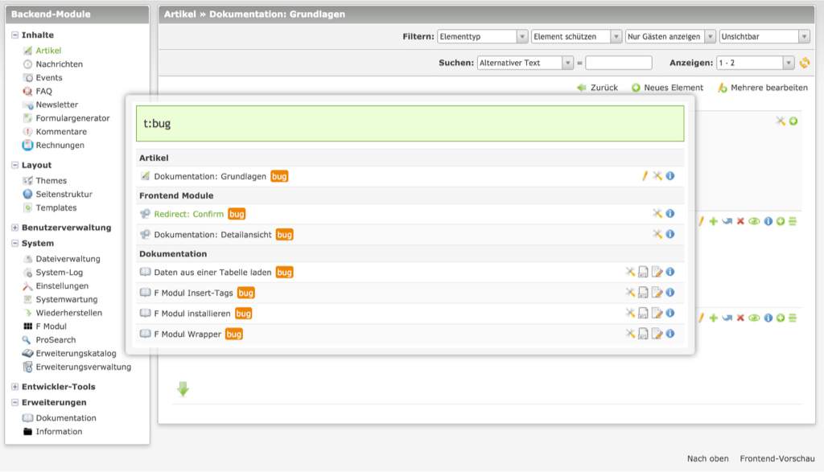Open tools icon for F Modul Wrapper
The height and width of the screenshot is (472, 824).
tap(630, 334)
